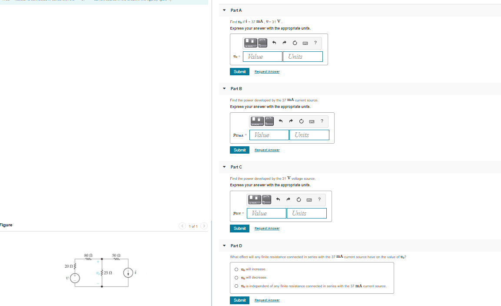Viewport: 501px width, 306px height.
Task: Open help in Part A toolbar
Action: coord(315,43)
